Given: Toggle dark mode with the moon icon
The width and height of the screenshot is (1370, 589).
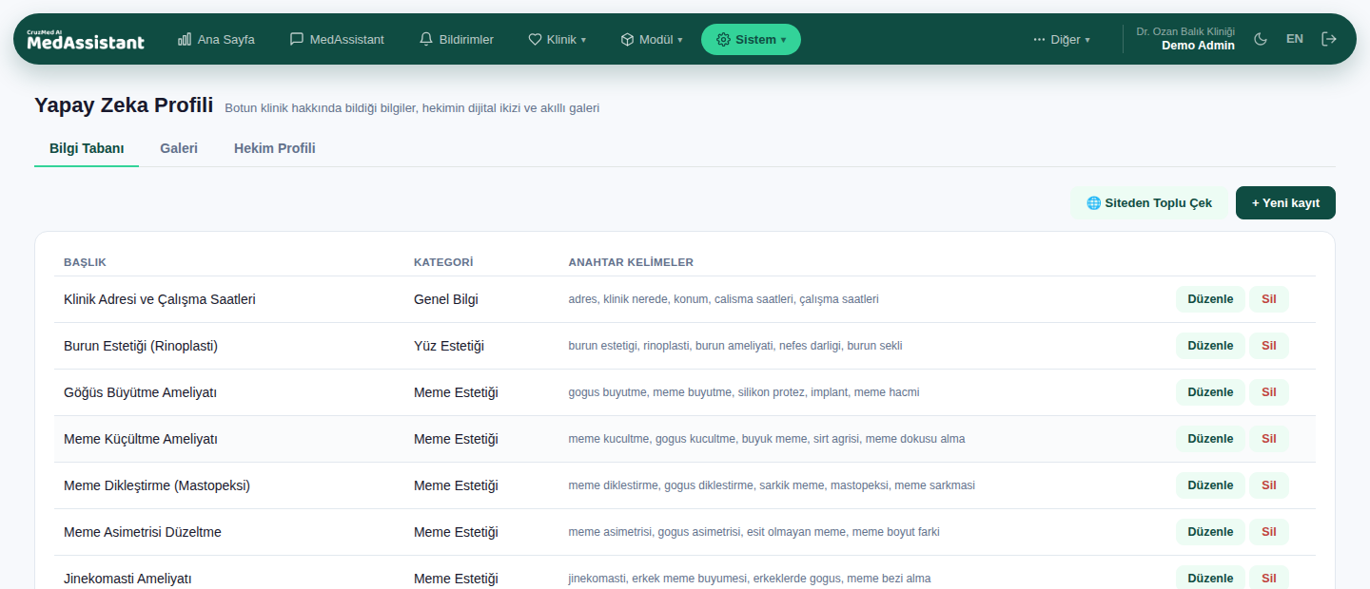Looking at the screenshot, I should tap(1261, 39).
